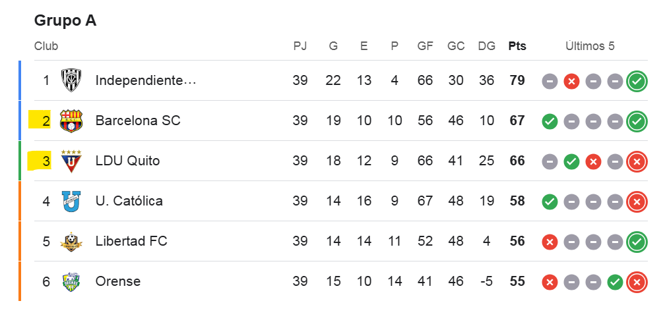
Task: Click the Últimos 5 column header
Action: click(590, 46)
